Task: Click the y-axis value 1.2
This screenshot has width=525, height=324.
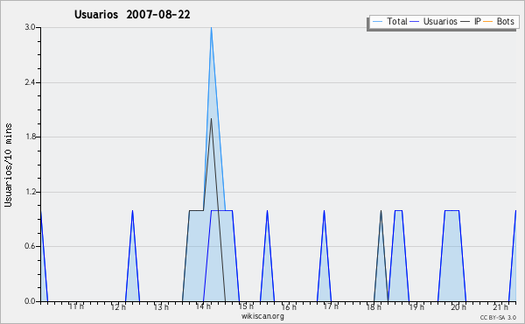Action: pyautogui.click(x=30, y=192)
